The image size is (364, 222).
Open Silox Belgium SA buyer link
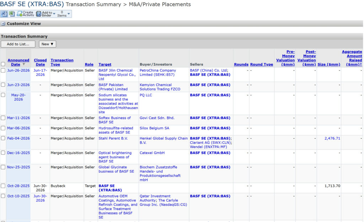pyautogui.click(x=154, y=128)
